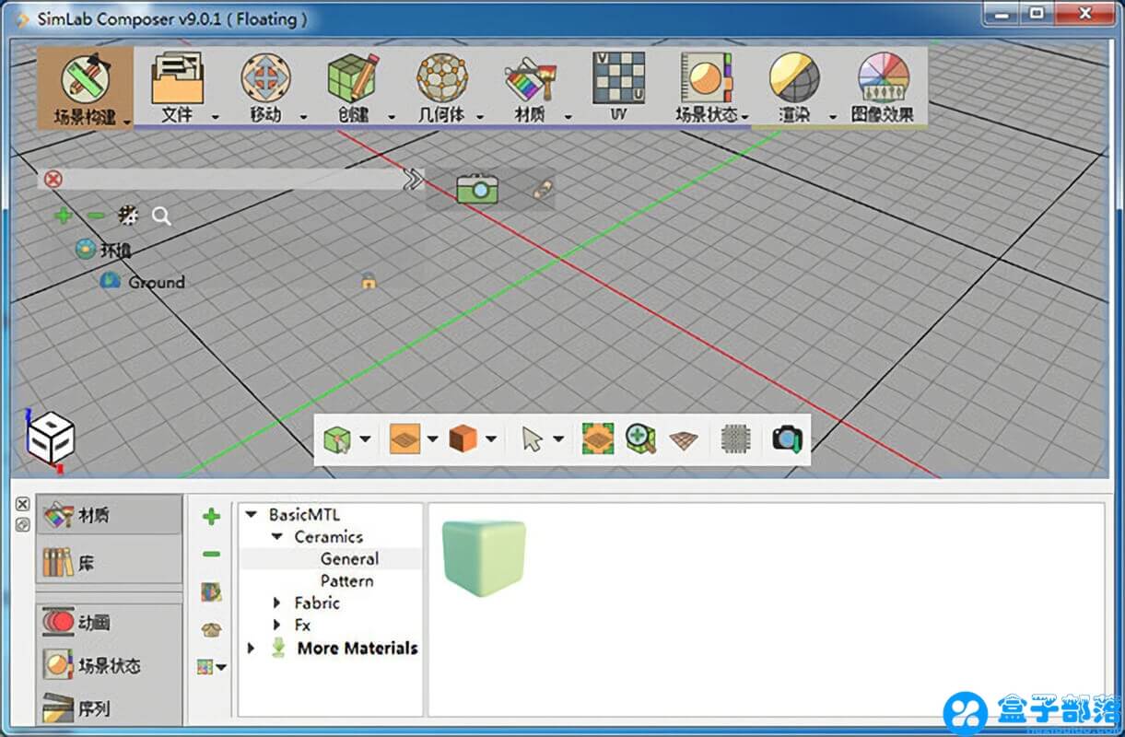The image size is (1125, 737).
Task: Close the bottom panel with its small X button
Action: [x=23, y=505]
